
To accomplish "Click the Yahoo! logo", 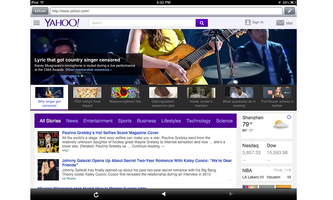I will [62, 23].
